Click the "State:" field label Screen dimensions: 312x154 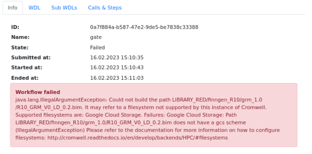20,47
